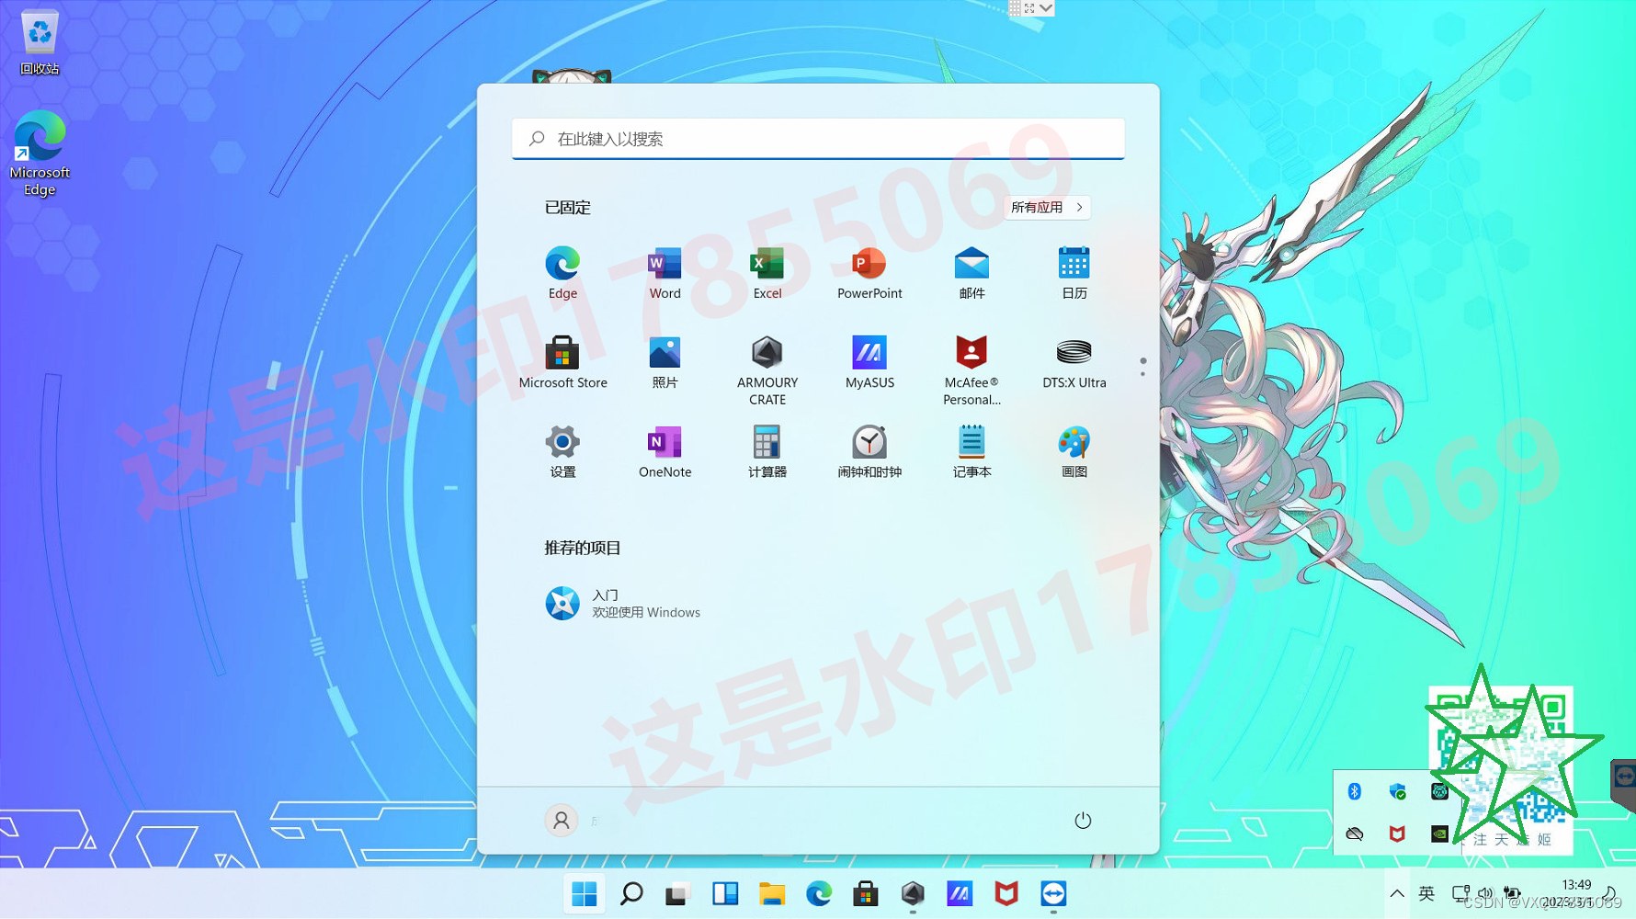Launch PowerPoint from pinned apps

coord(869,273)
